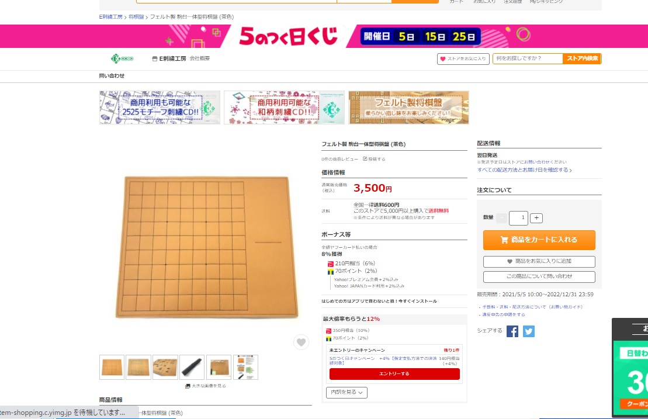Add product to favorites button
The height and width of the screenshot is (419, 648).
[539, 261]
